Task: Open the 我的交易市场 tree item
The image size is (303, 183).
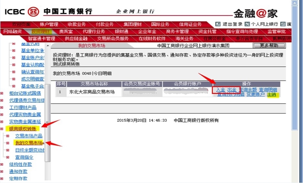Action: (29, 143)
